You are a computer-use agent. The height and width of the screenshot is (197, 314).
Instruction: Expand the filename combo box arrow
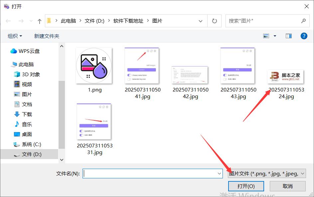tap(219, 173)
